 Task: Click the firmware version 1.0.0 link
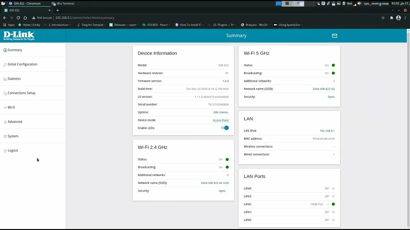click(x=225, y=81)
